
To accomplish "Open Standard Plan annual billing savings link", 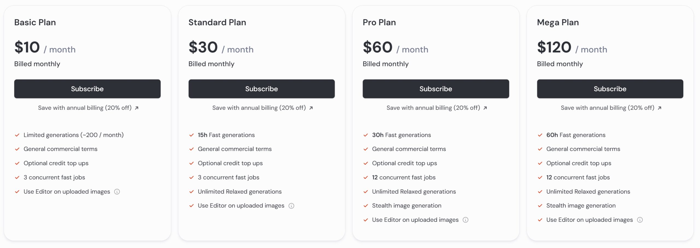I will click(259, 108).
